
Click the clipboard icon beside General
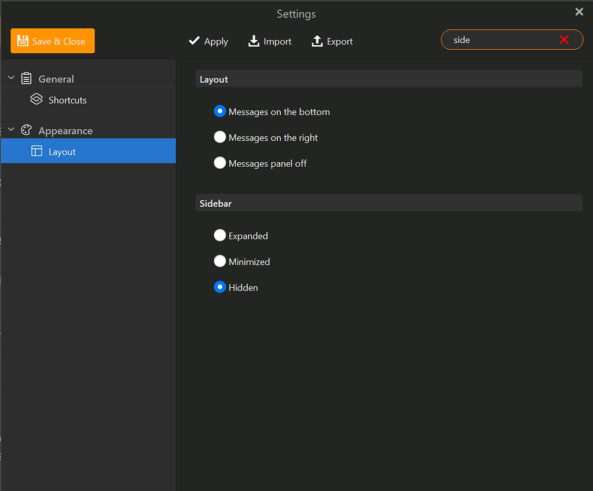pos(26,78)
